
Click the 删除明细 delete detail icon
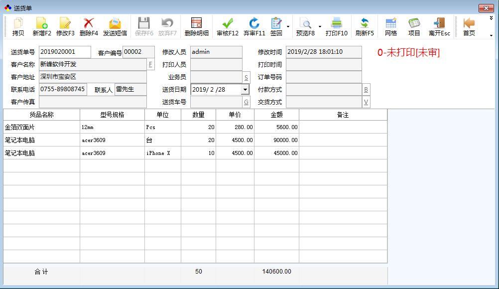point(196,27)
